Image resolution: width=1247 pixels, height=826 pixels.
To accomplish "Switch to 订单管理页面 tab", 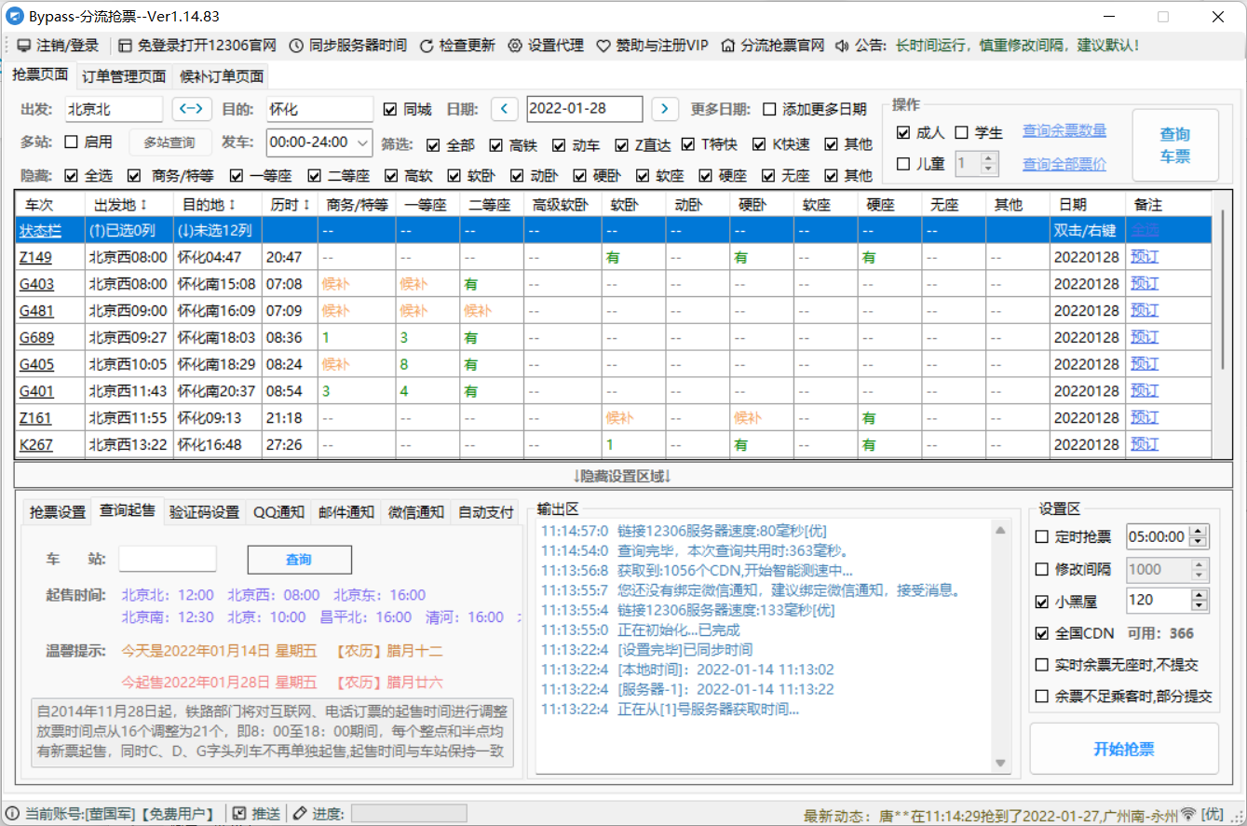I will pos(124,76).
